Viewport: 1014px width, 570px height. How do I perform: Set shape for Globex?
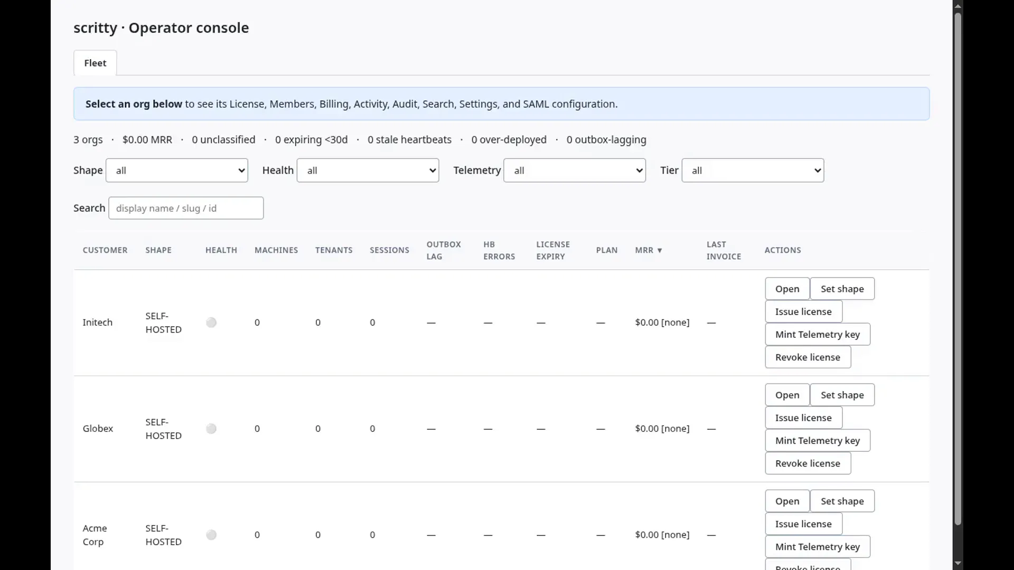pos(842,395)
